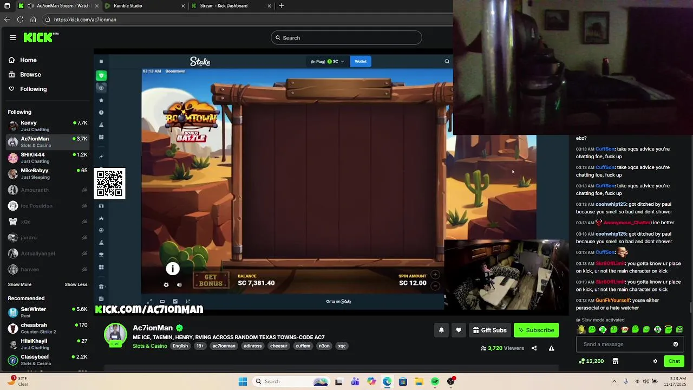Click the GET BONUS button

click(x=211, y=280)
